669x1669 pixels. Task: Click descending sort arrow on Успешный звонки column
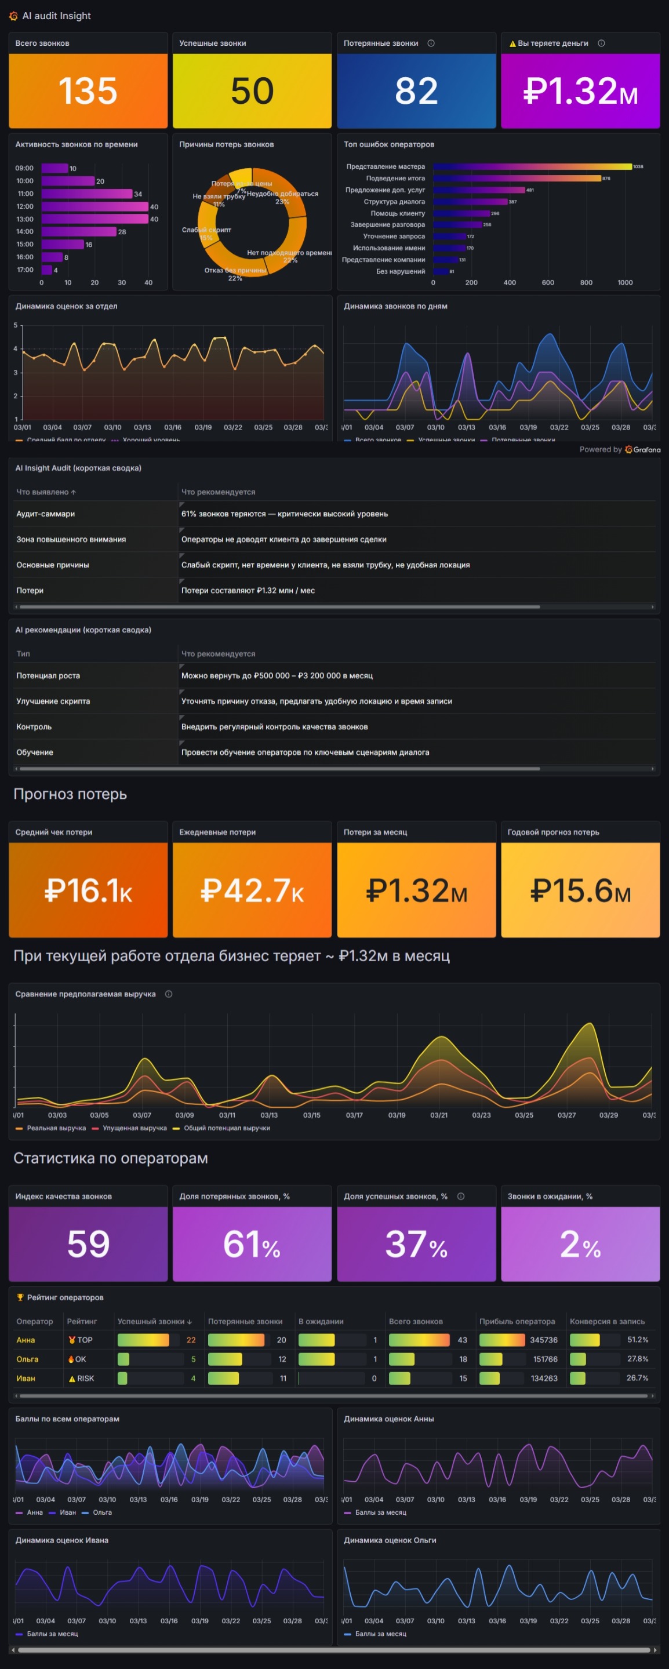tap(189, 1322)
